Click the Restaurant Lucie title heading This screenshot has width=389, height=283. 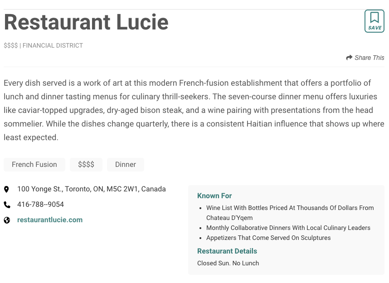[x=86, y=22]
